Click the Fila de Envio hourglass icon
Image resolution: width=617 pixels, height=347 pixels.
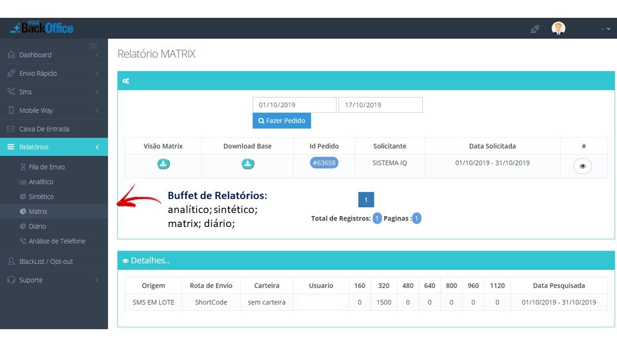pos(23,167)
